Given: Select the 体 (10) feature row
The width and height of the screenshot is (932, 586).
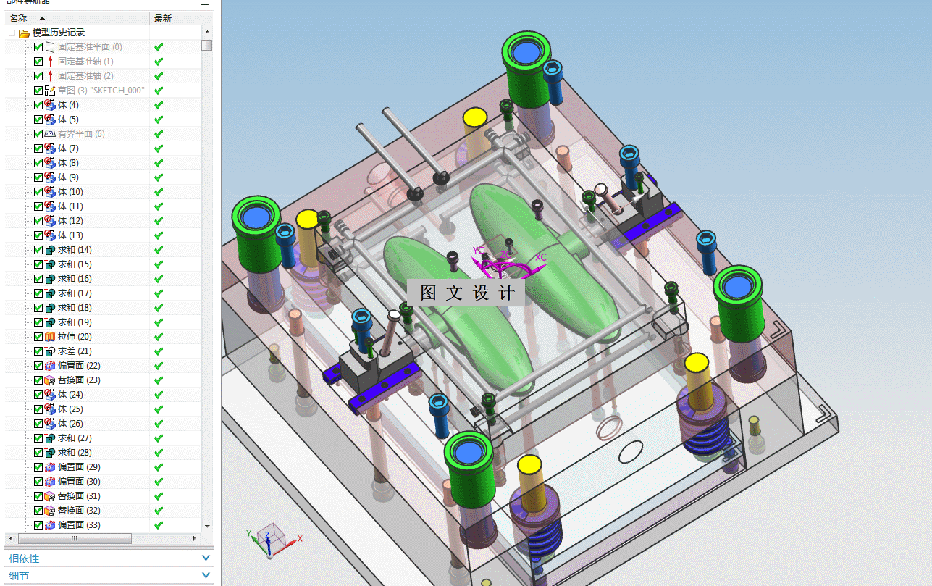Looking at the screenshot, I should pyautogui.click(x=102, y=192).
